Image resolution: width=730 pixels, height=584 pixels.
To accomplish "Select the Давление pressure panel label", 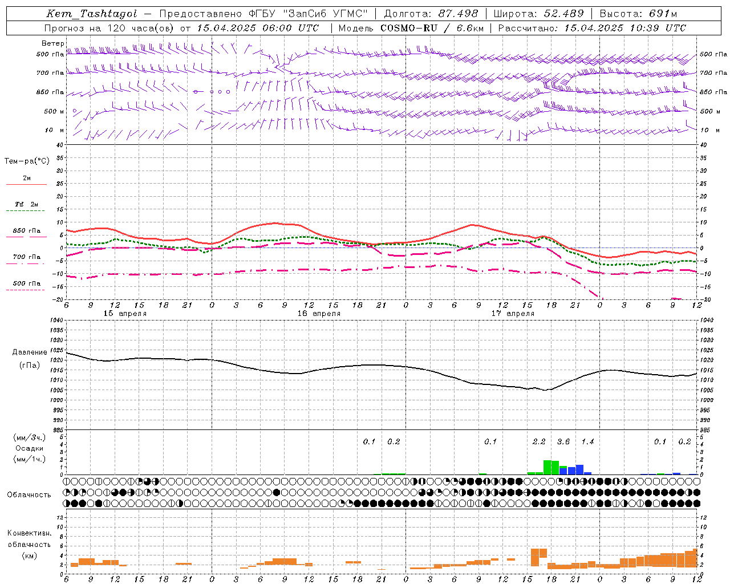I will tap(30, 352).
